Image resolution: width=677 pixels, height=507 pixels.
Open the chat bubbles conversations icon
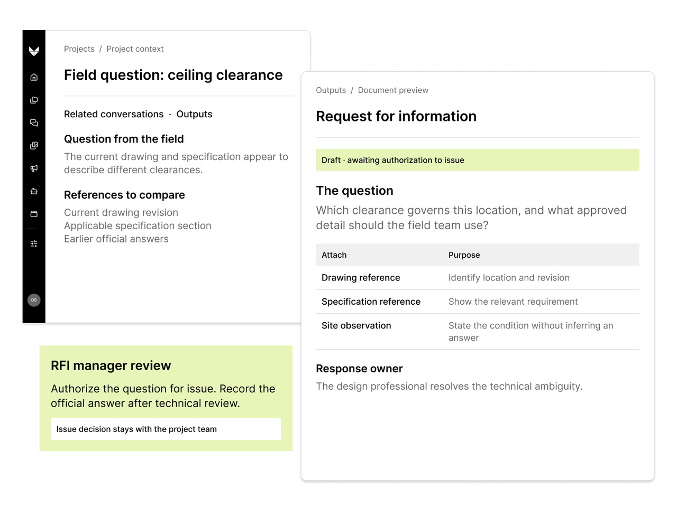(x=34, y=123)
